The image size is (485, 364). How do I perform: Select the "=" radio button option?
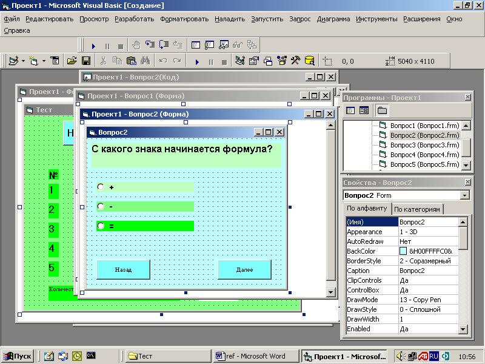[x=101, y=226]
